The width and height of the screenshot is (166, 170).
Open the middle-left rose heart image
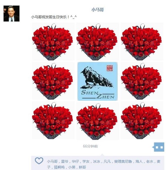(x=53, y=81)
